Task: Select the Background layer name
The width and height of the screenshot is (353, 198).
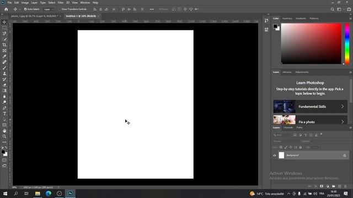Action: pos(292,155)
